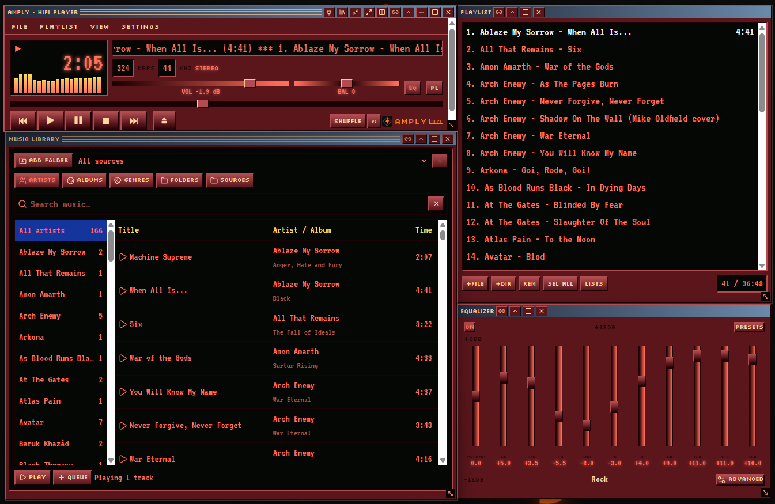This screenshot has height=504, width=775.
Task: Click the expand arrows icon in player title bar
Action: [x=369, y=12]
